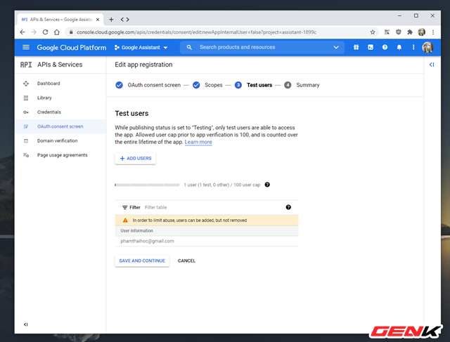450x342 pixels.
Task: Go to OAuth consent screen step
Action: click(148, 85)
